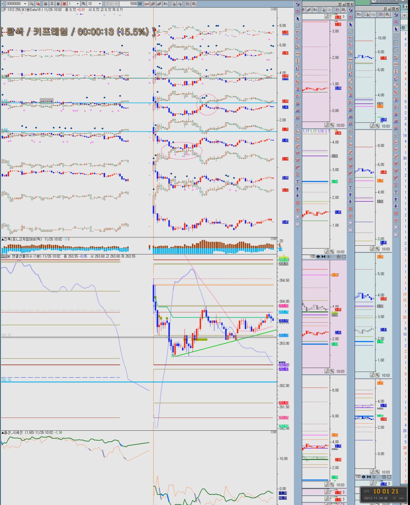The image size is (410, 505).
Task: Expand the minute interval dropdown showing 1
Action: (78, 4)
